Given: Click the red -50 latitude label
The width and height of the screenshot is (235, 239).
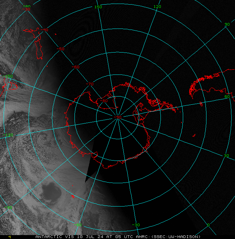Looking at the screenshot, I should pyautogui.click(x=60, y=49).
